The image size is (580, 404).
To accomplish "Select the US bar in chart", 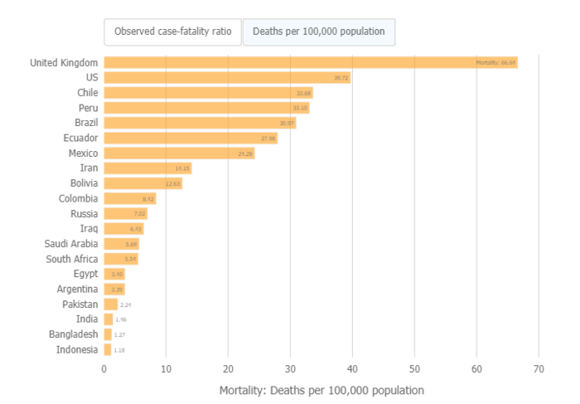I will pyautogui.click(x=227, y=77).
